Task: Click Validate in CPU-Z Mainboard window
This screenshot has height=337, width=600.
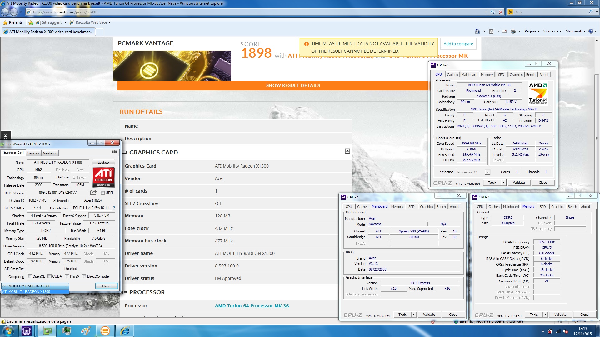Action: coord(429,315)
